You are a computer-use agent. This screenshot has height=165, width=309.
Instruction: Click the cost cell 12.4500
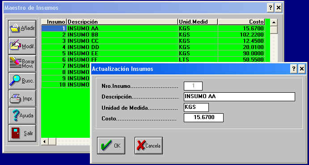pos(241,41)
